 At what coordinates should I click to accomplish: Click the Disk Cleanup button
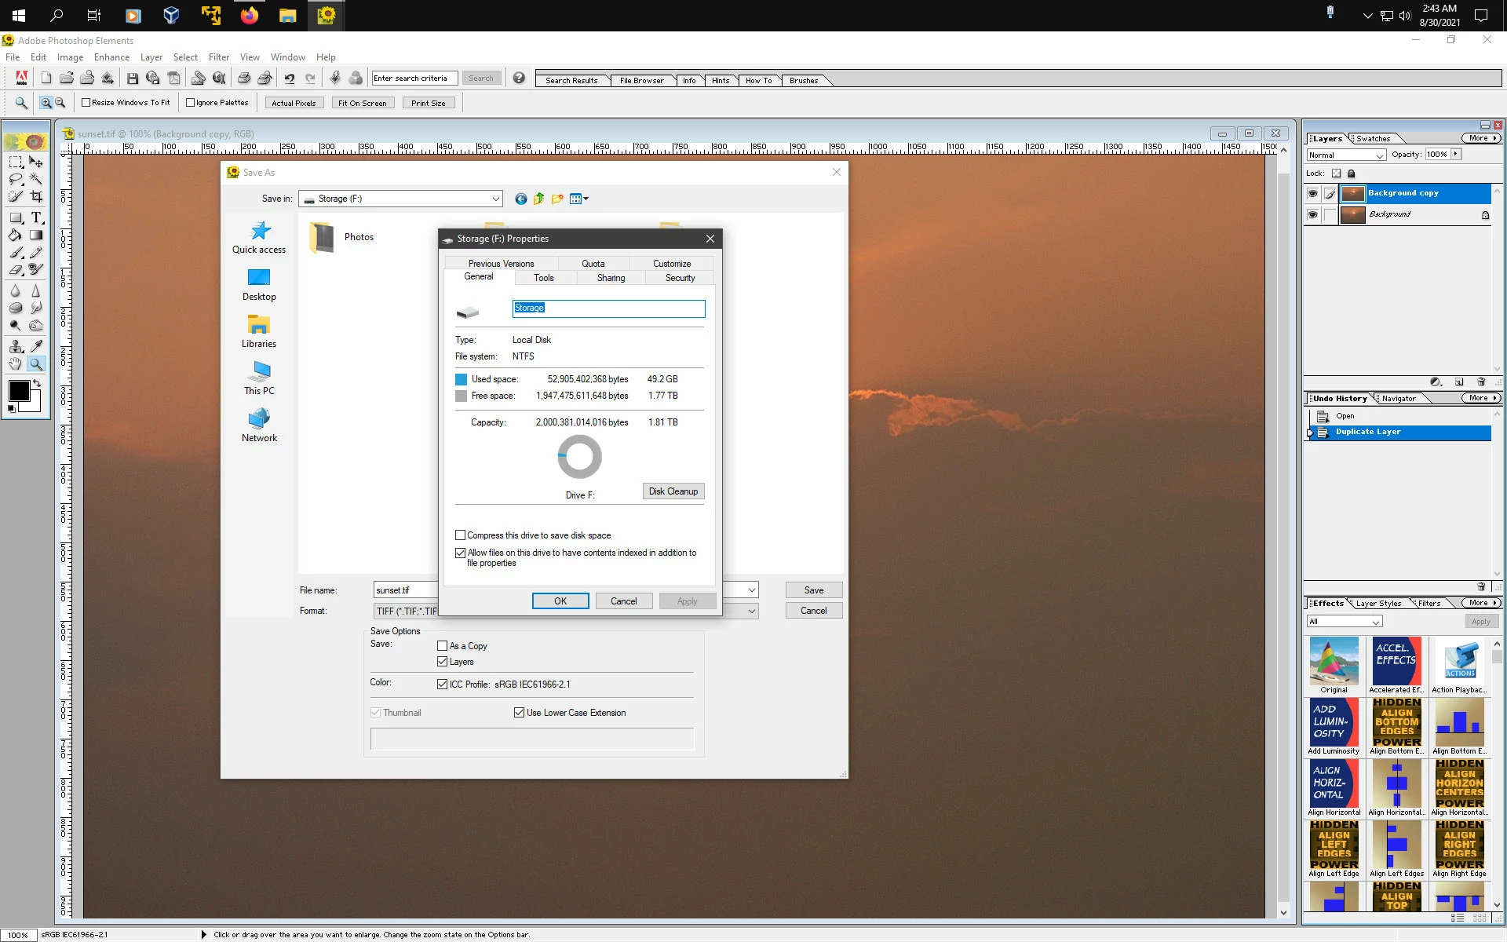point(673,491)
